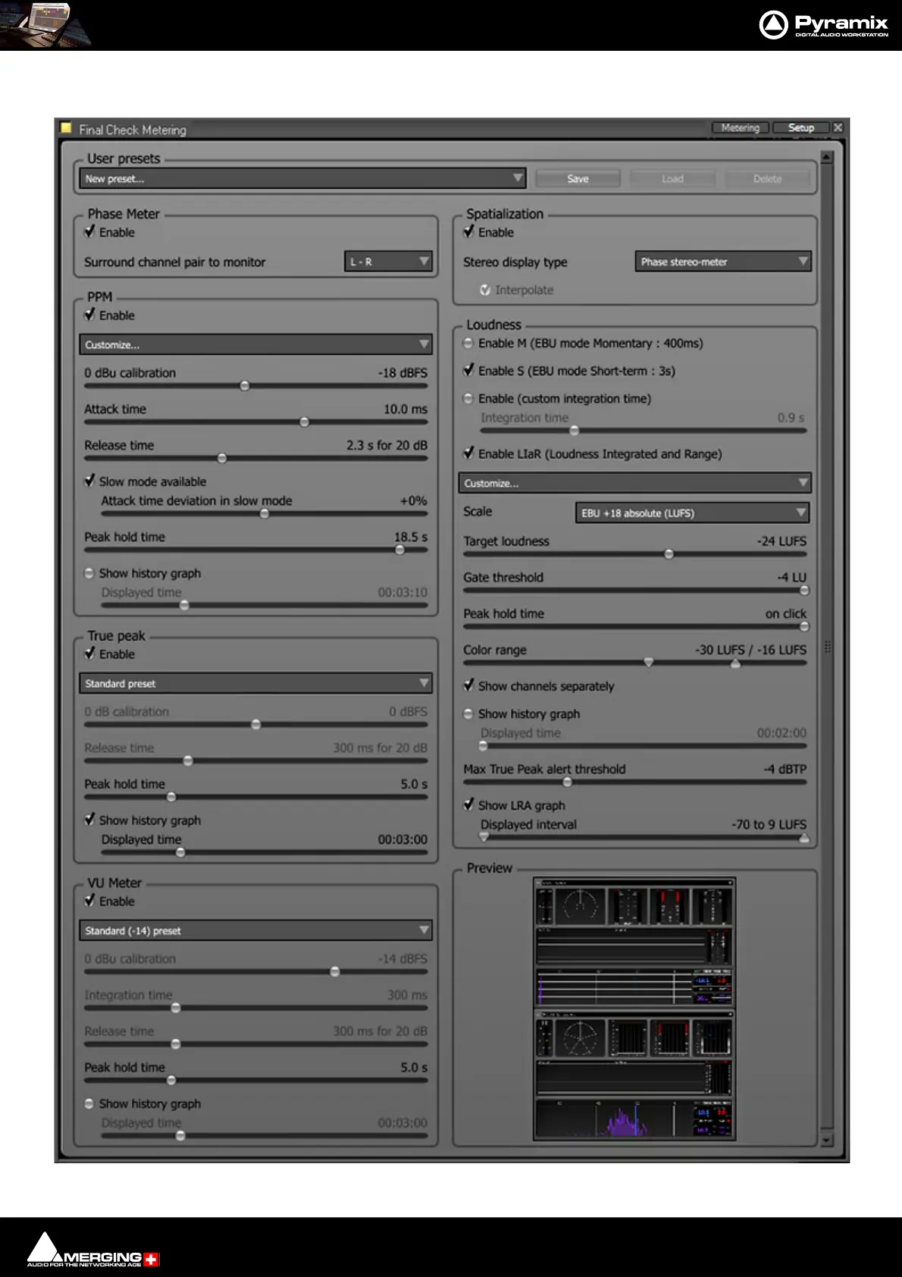
Task: Enable VU Meter Show history graph
Action: tap(89, 1103)
